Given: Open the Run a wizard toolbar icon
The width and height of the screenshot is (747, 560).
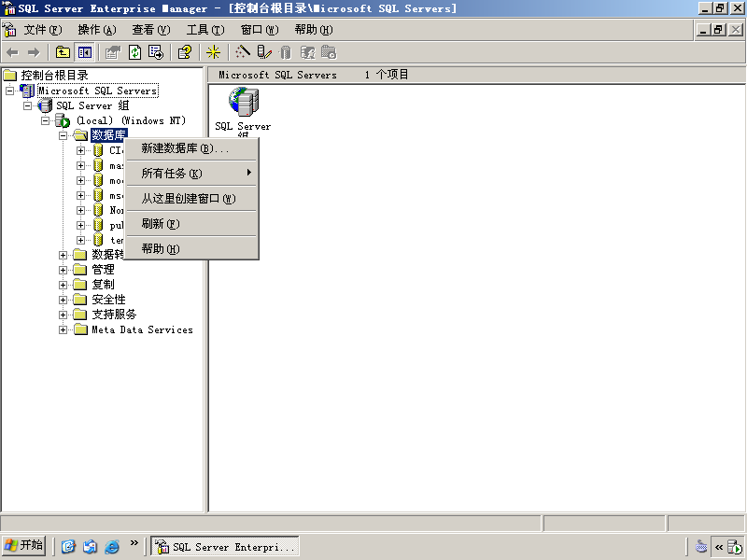Looking at the screenshot, I should (x=243, y=52).
